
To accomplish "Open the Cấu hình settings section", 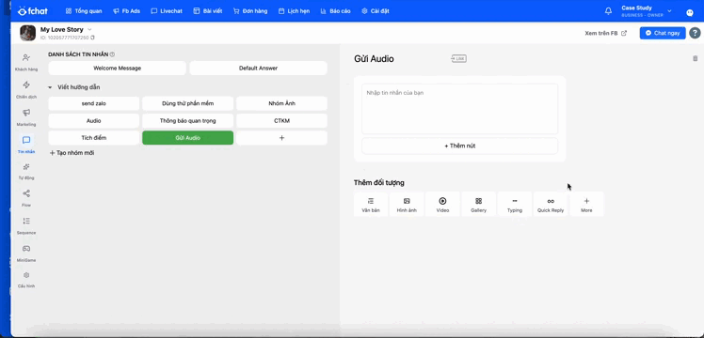I will click(26, 280).
